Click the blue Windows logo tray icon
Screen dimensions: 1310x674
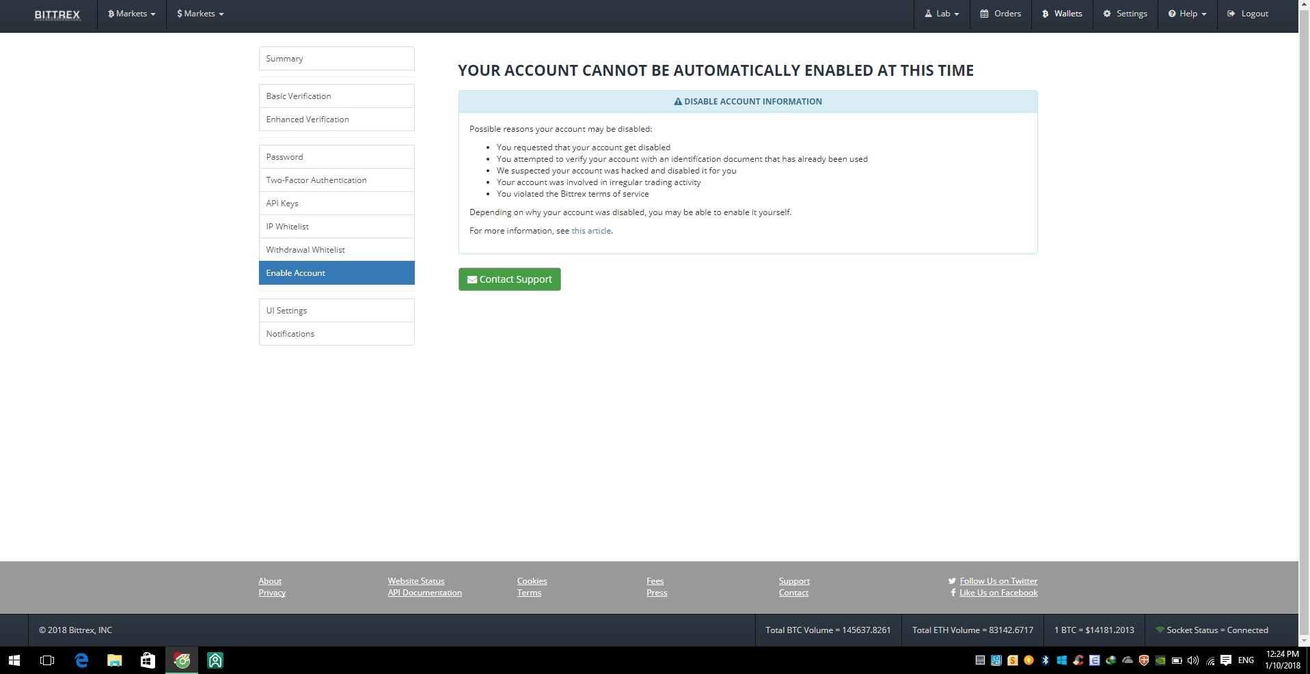tap(1062, 660)
